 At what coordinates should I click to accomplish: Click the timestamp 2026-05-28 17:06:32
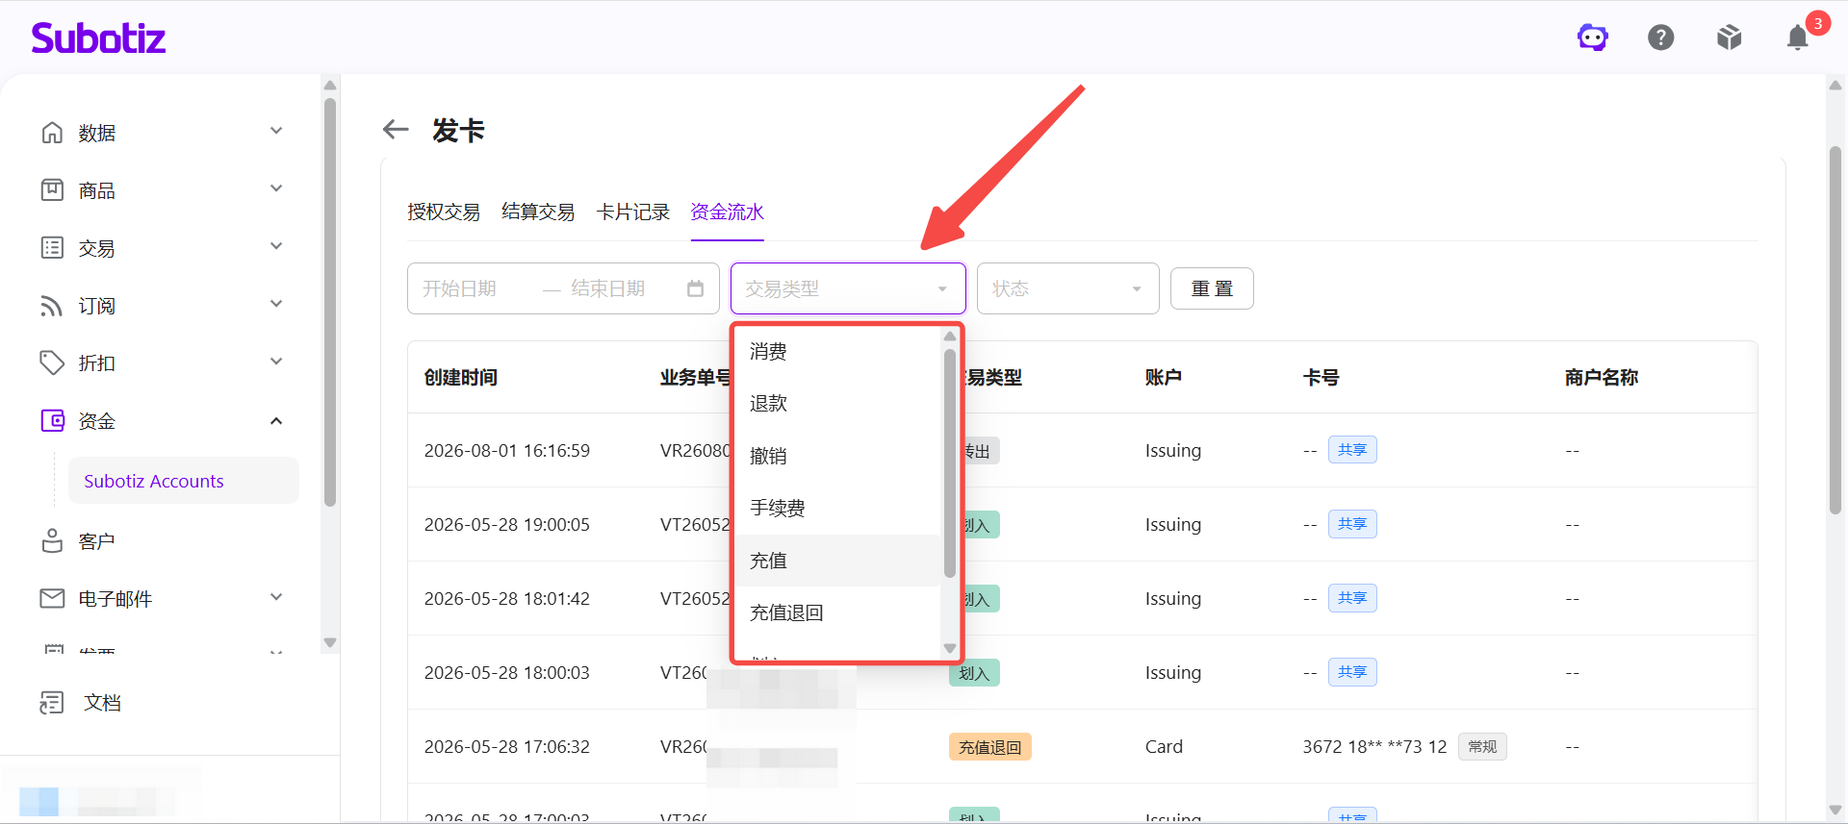(x=507, y=746)
